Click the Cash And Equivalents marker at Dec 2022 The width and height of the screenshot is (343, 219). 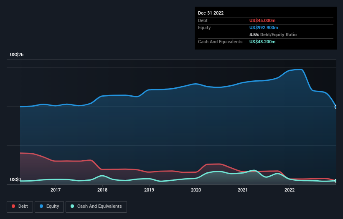coord(336,181)
